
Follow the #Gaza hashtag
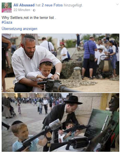pyautogui.click(x=7, y=22)
